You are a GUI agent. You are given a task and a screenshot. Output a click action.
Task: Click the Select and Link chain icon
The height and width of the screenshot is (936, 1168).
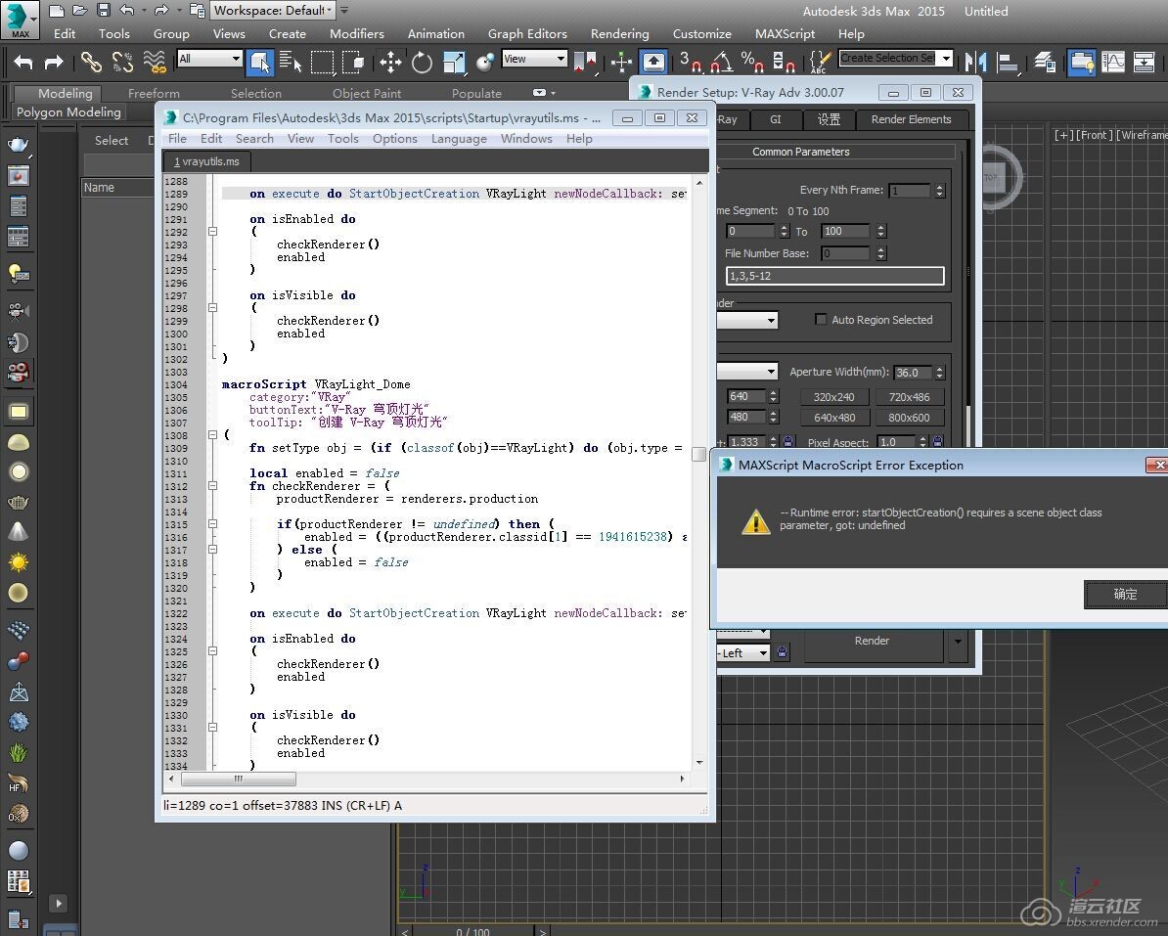[91, 62]
